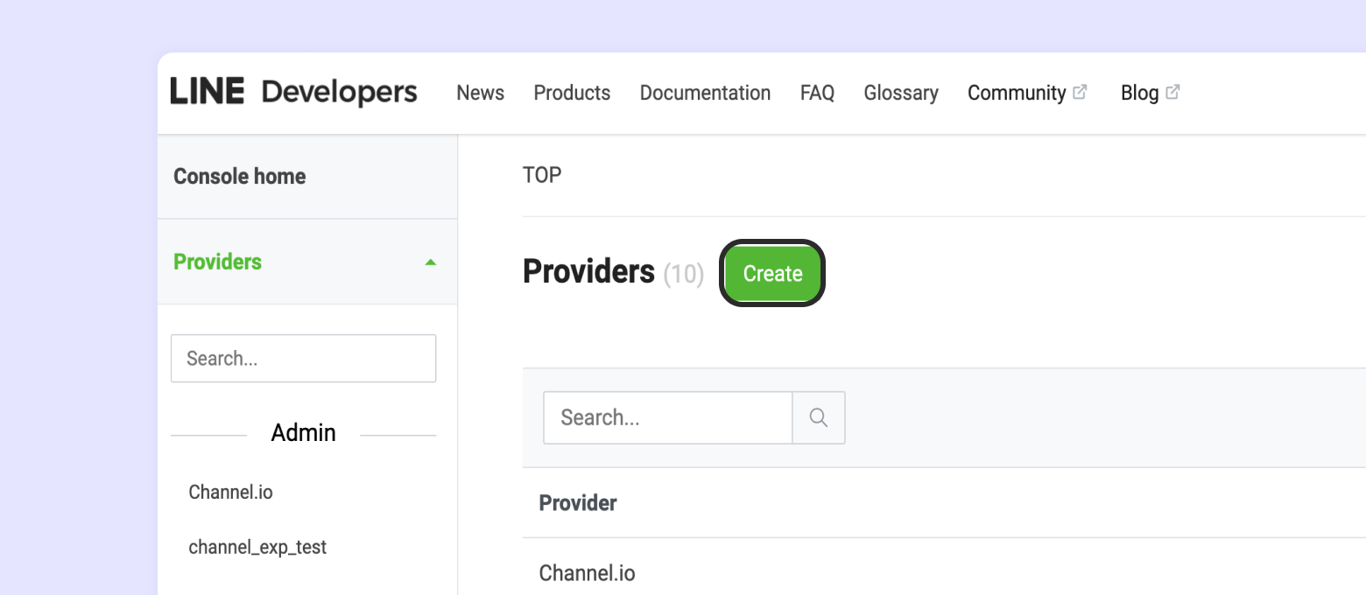Select Console home in the sidebar
The image size is (1366, 595).
(240, 177)
